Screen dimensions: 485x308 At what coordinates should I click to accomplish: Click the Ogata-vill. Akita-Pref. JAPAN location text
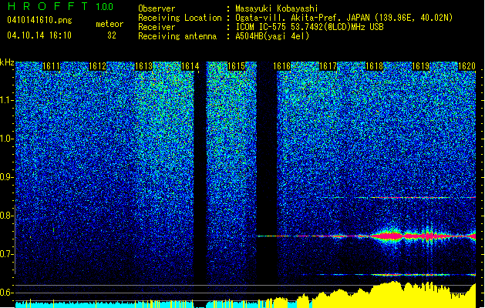(x=344, y=18)
